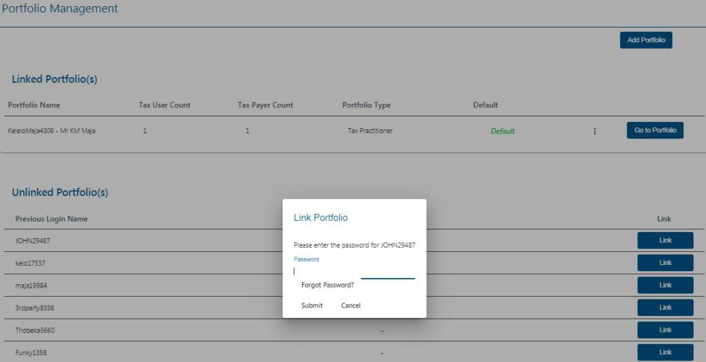Click the Tax Practitioner portfolio type cell
The width and height of the screenshot is (706, 362).
(370, 131)
